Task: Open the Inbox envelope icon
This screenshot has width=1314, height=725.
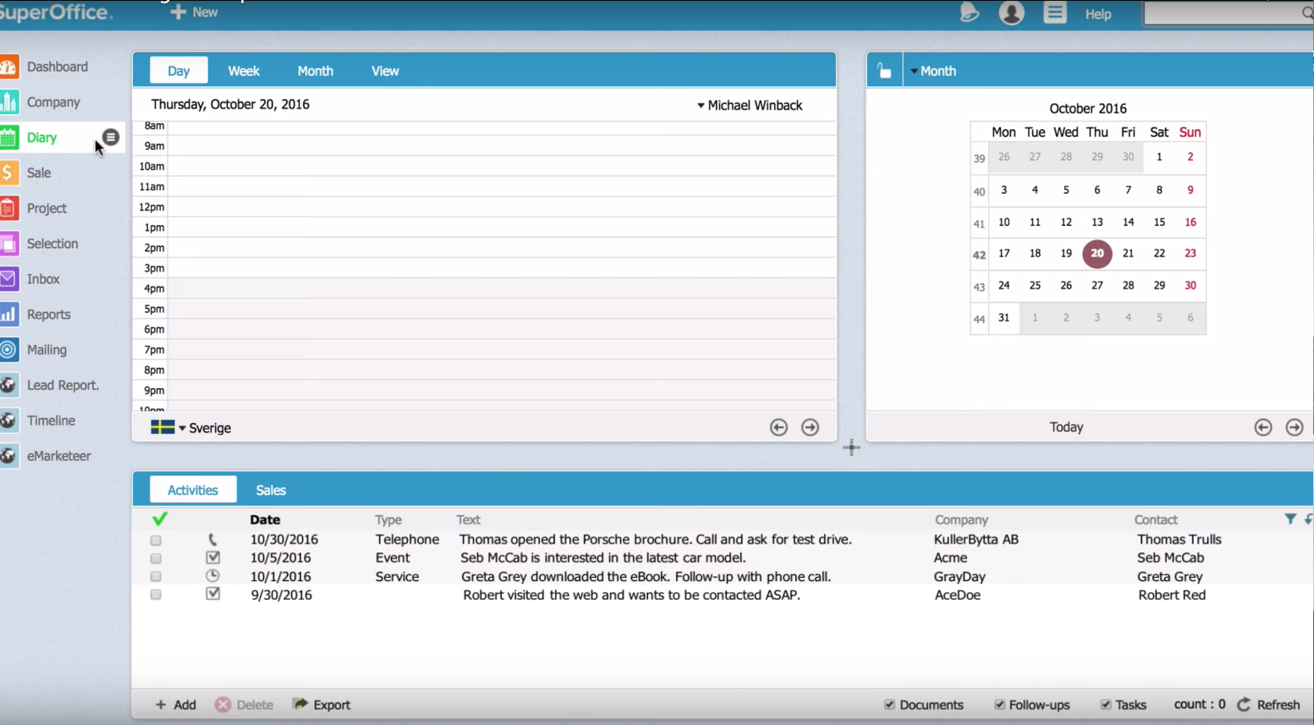Action: [x=9, y=279]
